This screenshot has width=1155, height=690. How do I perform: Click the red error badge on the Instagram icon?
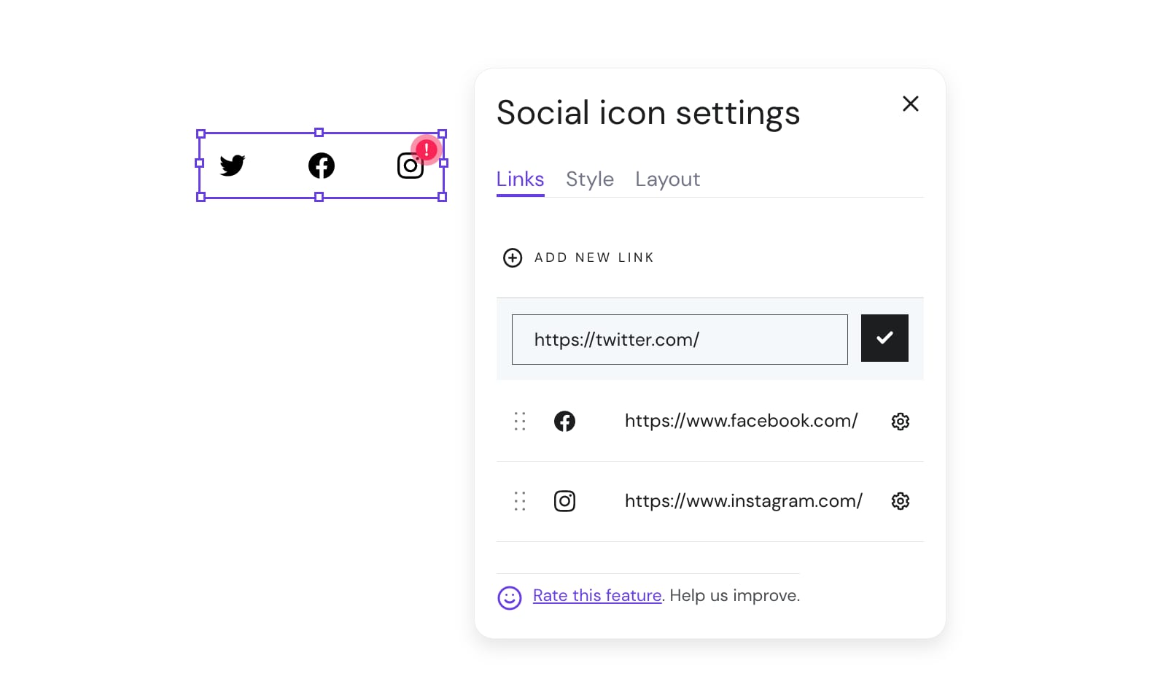tap(426, 149)
